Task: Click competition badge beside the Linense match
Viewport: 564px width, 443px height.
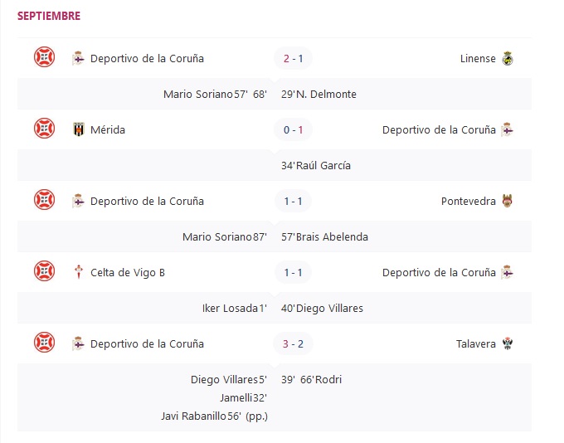Action: pyautogui.click(x=44, y=58)
